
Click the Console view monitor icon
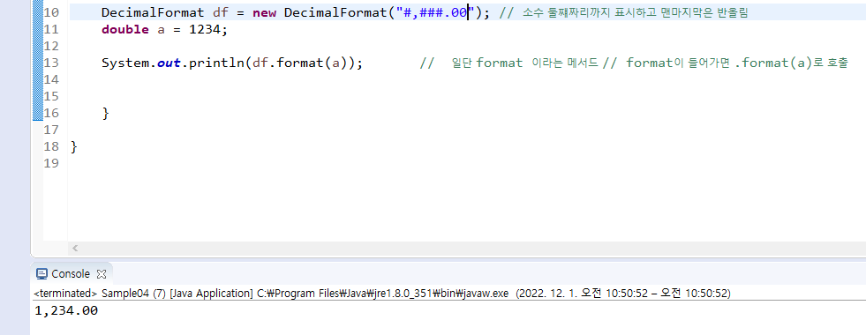[42, 274]
